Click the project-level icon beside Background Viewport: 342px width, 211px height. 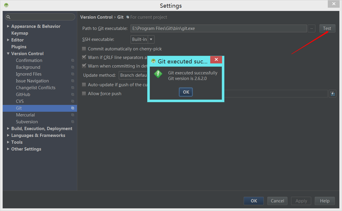[x=73, y=67]
